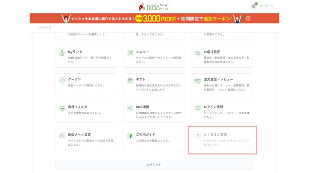Click the Myランク medal icon

pos(62,53)
